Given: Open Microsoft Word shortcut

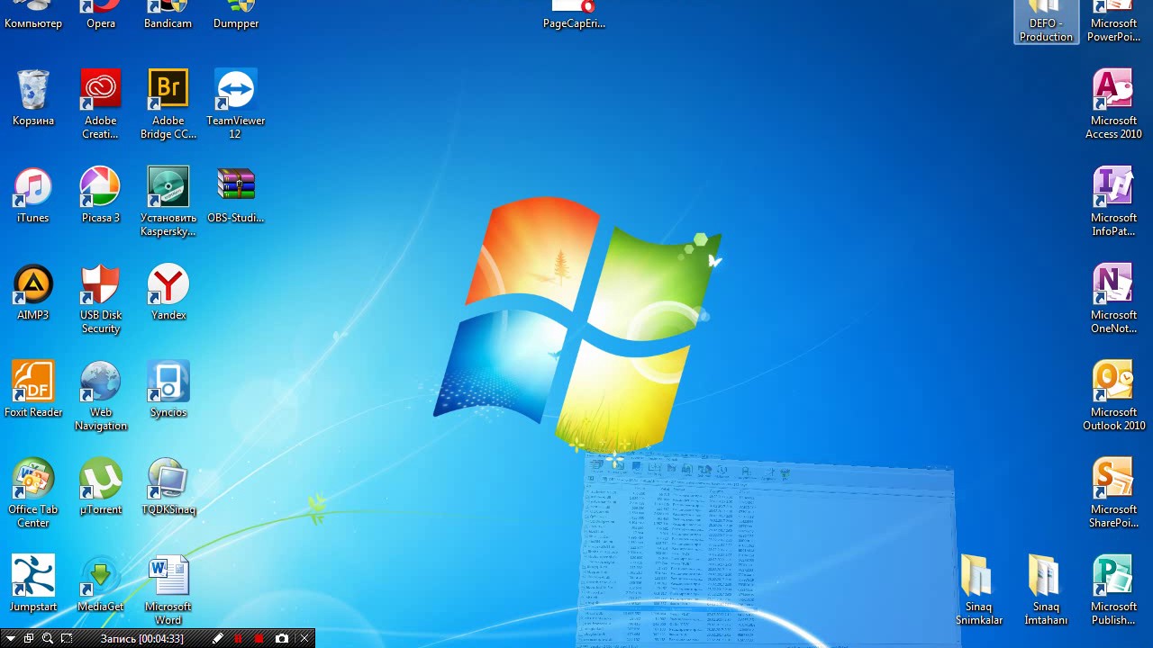Looking at the screenshot, I should pyautogui.click(x=168, y=590).
